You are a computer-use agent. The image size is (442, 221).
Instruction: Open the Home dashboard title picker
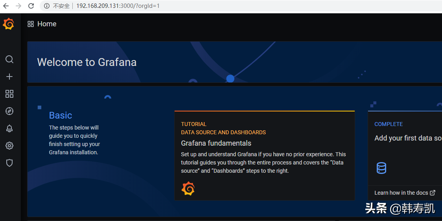click(47, 24)
